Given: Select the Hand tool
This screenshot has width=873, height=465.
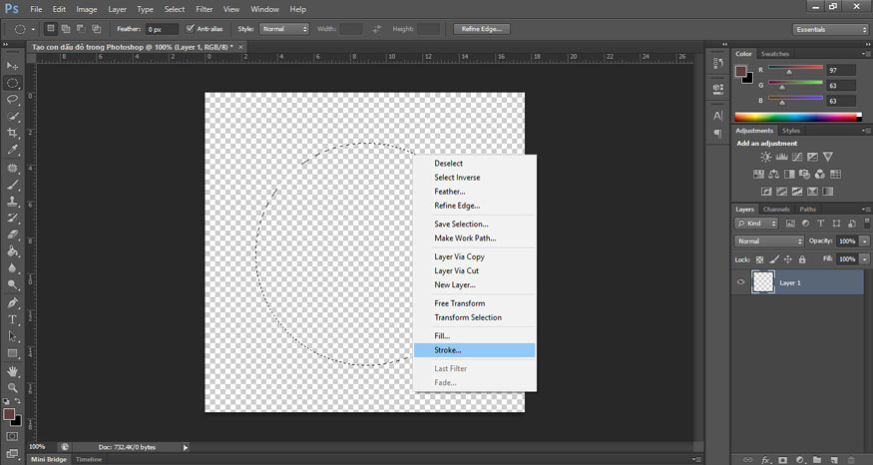Looking at the screenshot, I should [x=12, y=371].
